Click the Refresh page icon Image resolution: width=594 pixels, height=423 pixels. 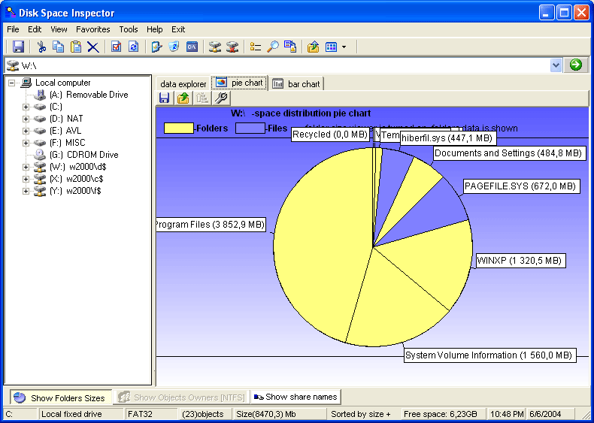pos(133,47)
